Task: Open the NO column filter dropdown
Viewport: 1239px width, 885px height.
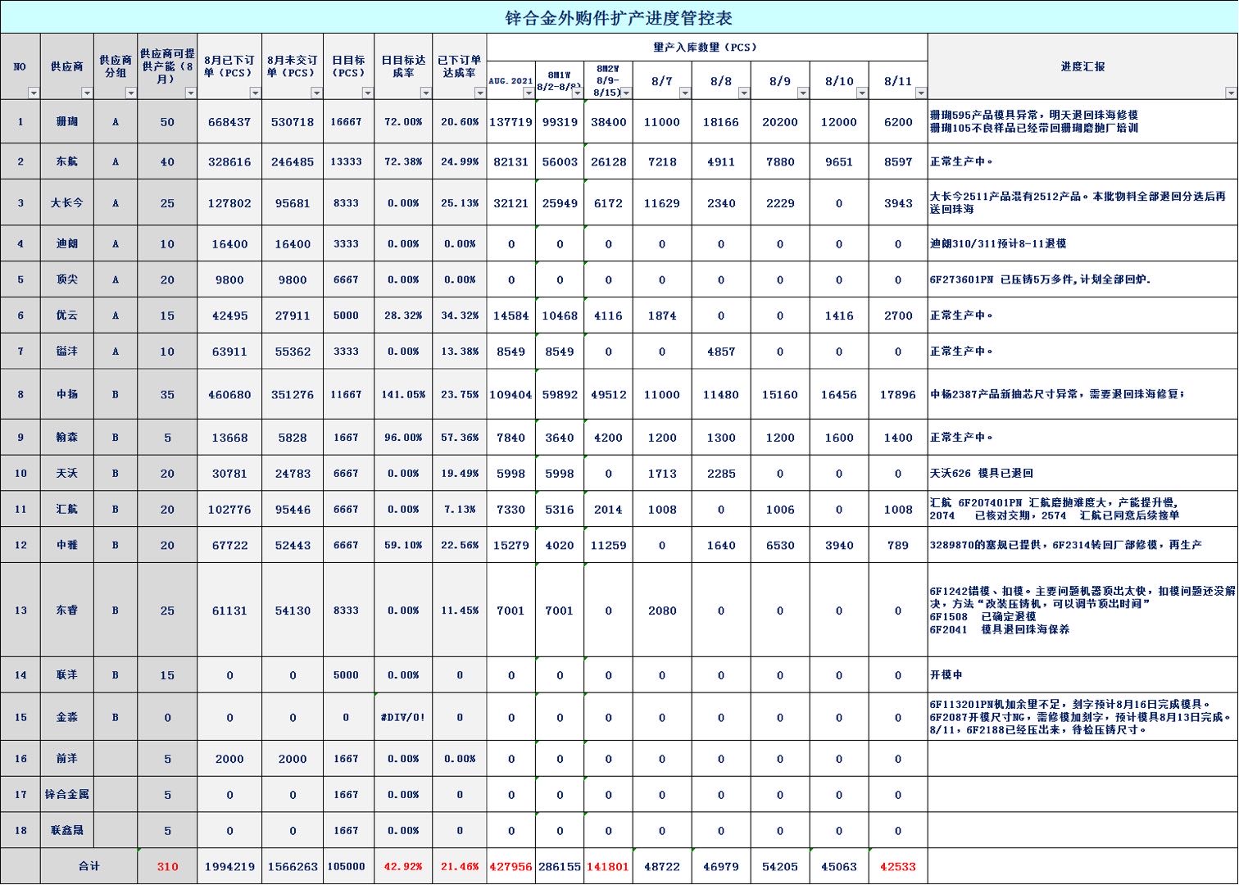Action: [34, 93]
